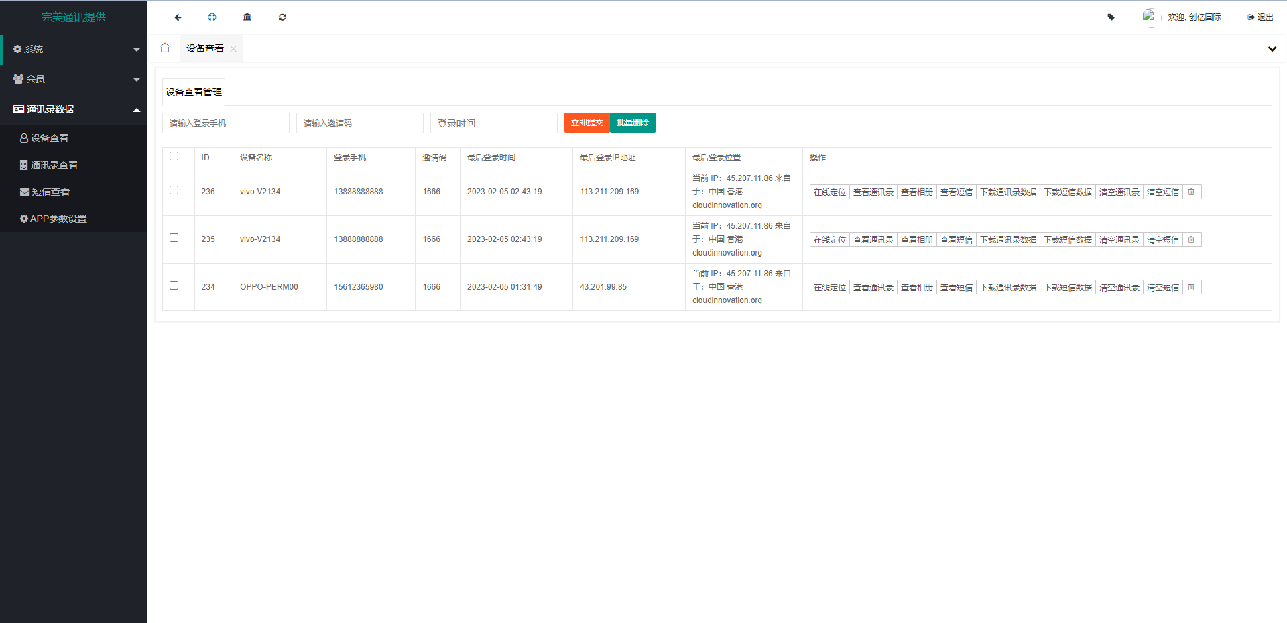Screen dimensions: 1287x623
Task: Click 在线定位 for device row 235
Action: click(x=829, y=240)
